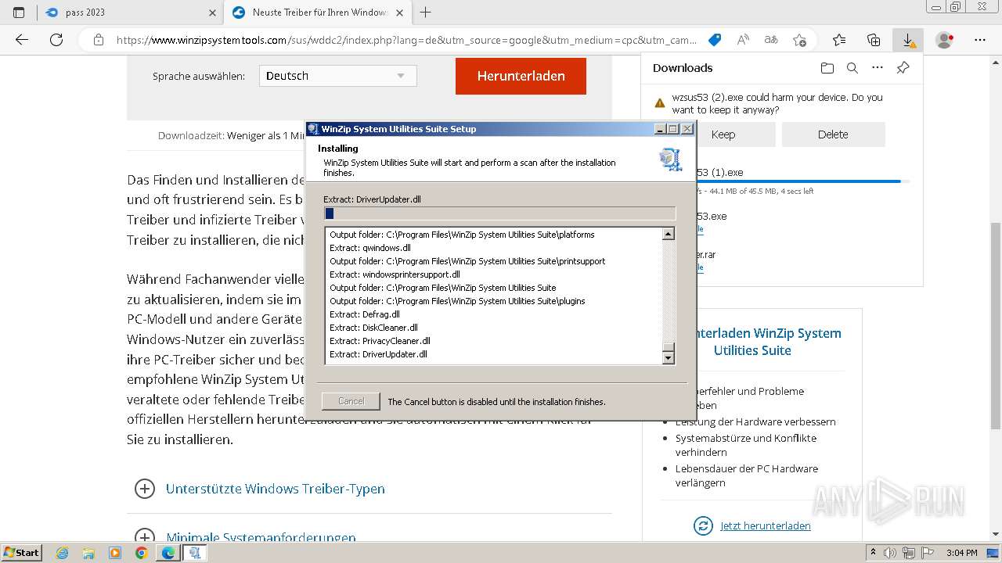The width and height of the screenshot is (1002, 563).
Task: Click the disabled Cancel button in setup
Action: point(351,401)
